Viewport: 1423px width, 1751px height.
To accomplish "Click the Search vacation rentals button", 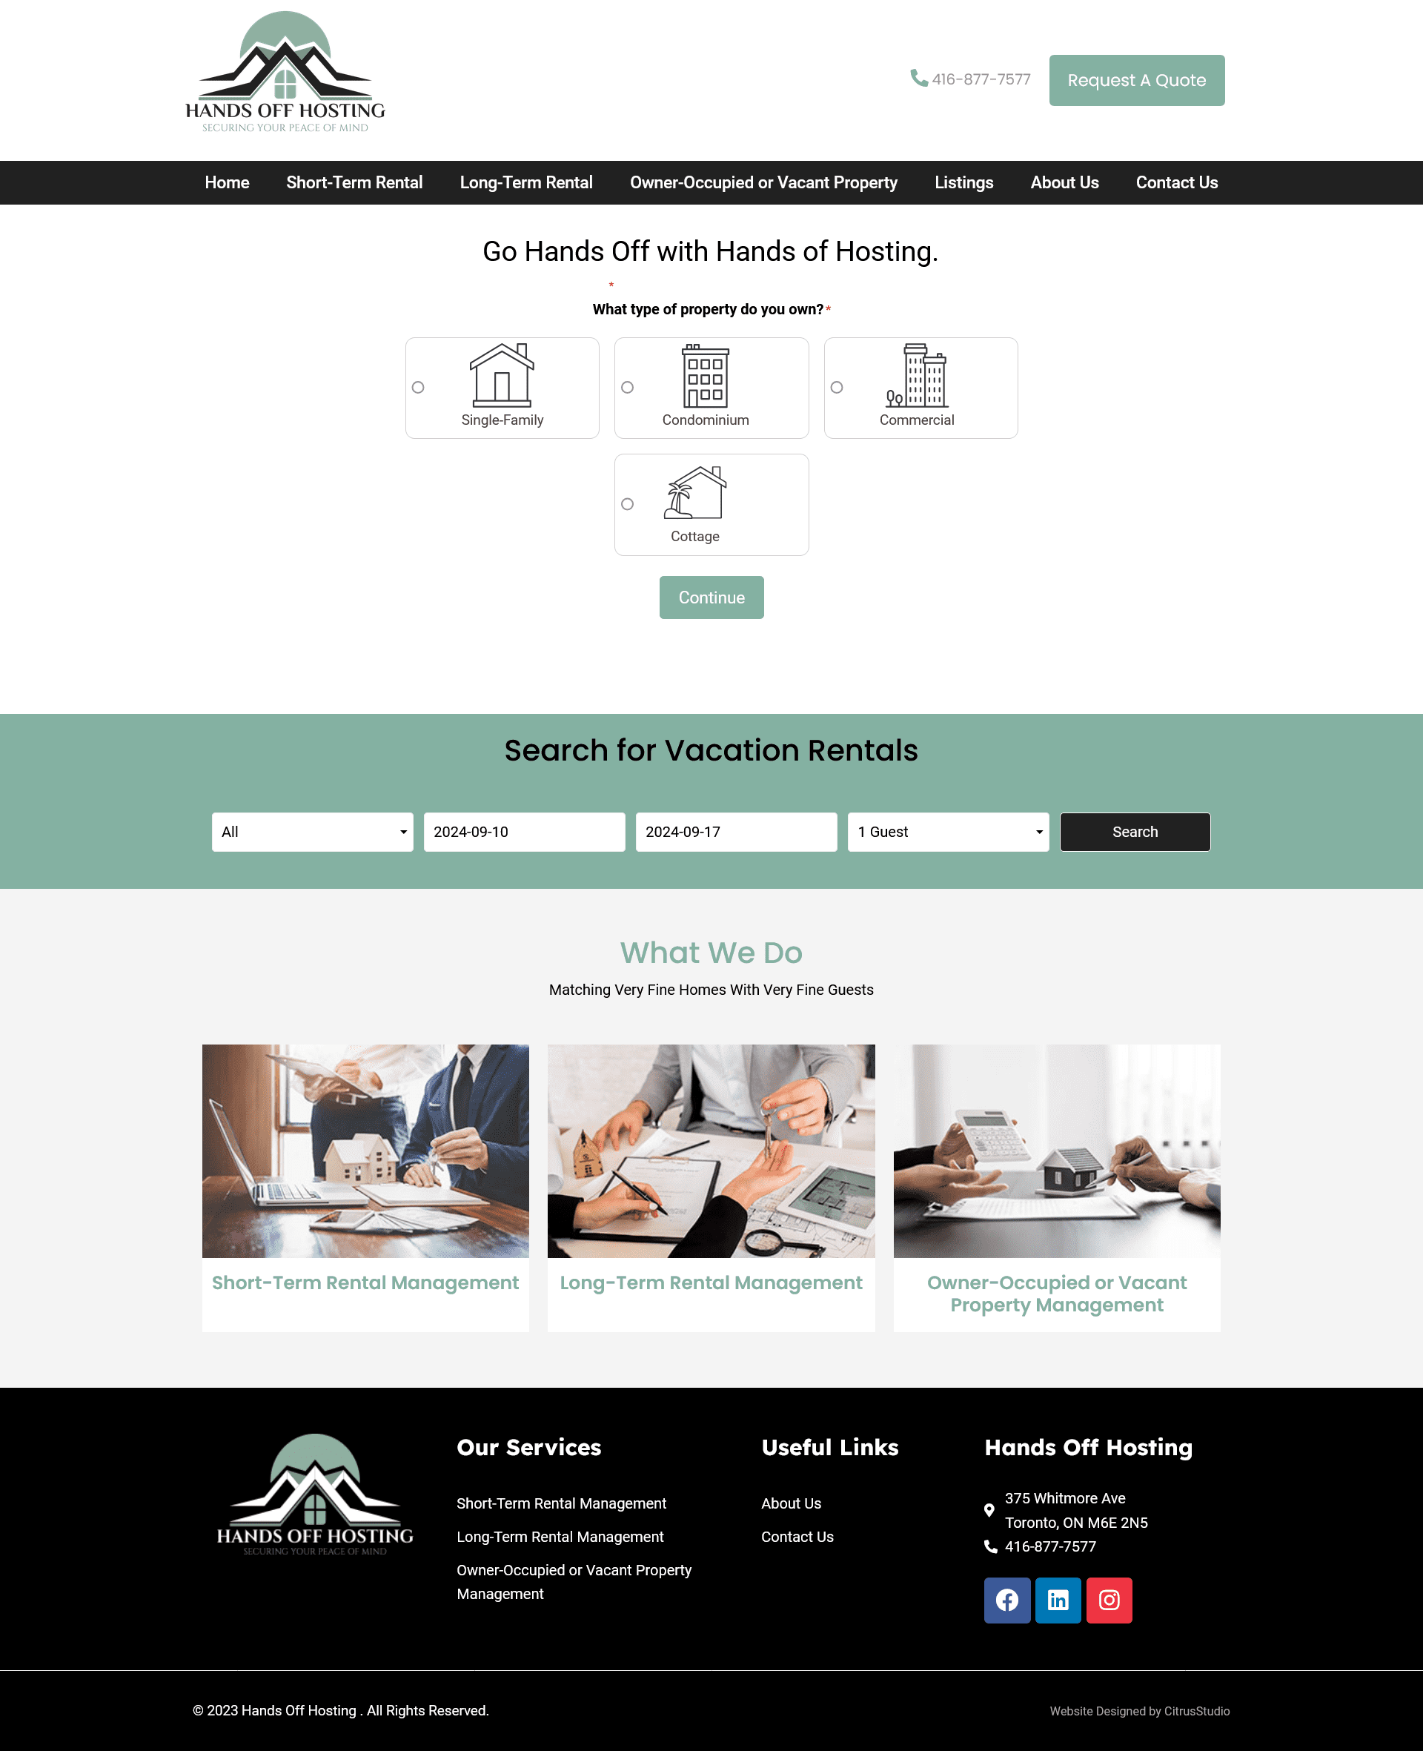I will [x=1134, y=830].
